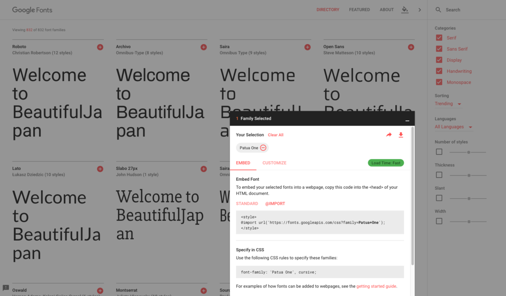Open the getting started guide link
Image resolution: width=506 pixels, height=296 pixels.
pos(376,286)
